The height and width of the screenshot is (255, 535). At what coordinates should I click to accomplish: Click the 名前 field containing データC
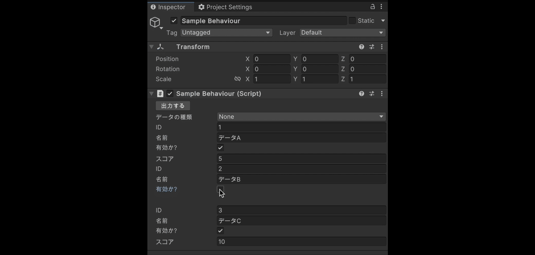(301, 221)
